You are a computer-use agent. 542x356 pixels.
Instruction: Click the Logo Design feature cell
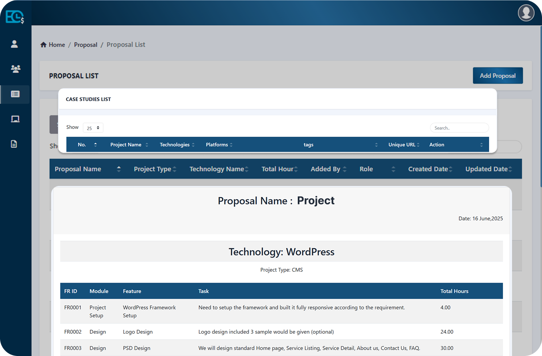(138, 332)
